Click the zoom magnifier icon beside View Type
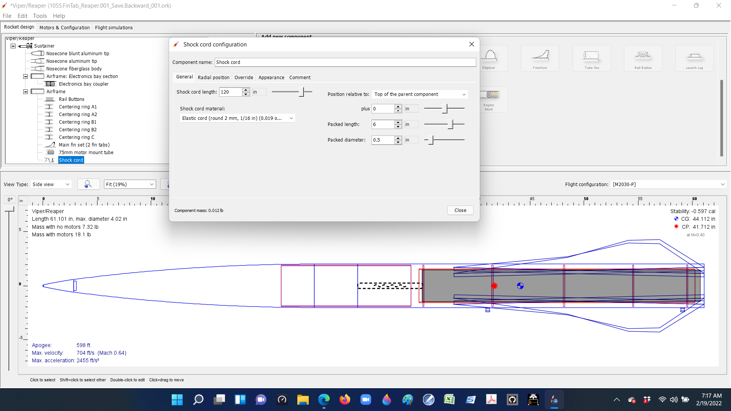The height and width of the screenshot is (411, 731). [88, 184]
